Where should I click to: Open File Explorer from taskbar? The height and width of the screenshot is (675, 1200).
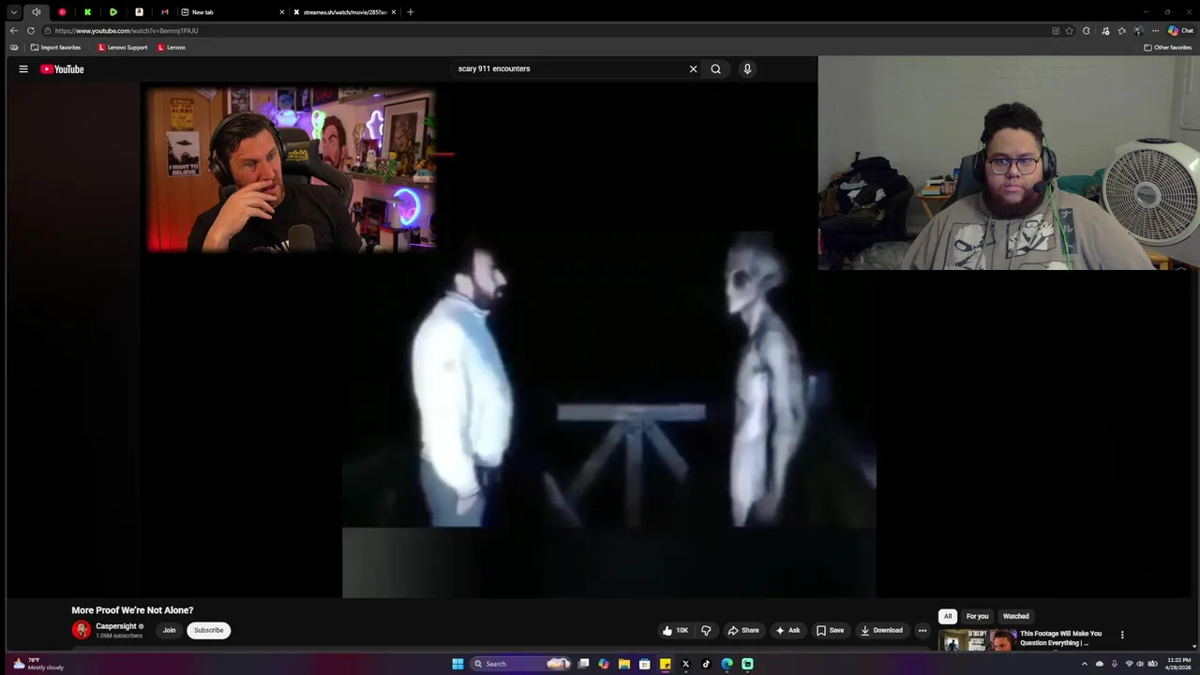[x=623, y=664]
